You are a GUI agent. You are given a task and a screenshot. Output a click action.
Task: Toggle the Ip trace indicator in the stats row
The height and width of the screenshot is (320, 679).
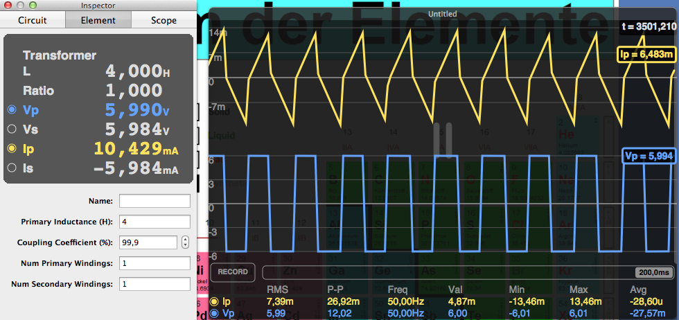[x=213, y=302]
